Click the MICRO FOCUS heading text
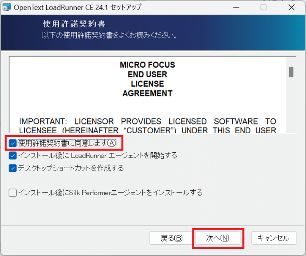 tap(148, 65)
